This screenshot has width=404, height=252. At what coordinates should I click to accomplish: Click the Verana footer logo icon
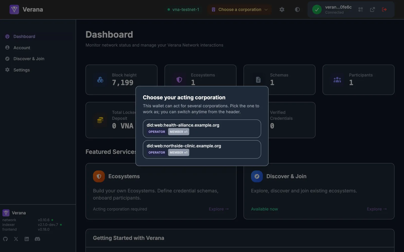6,213
